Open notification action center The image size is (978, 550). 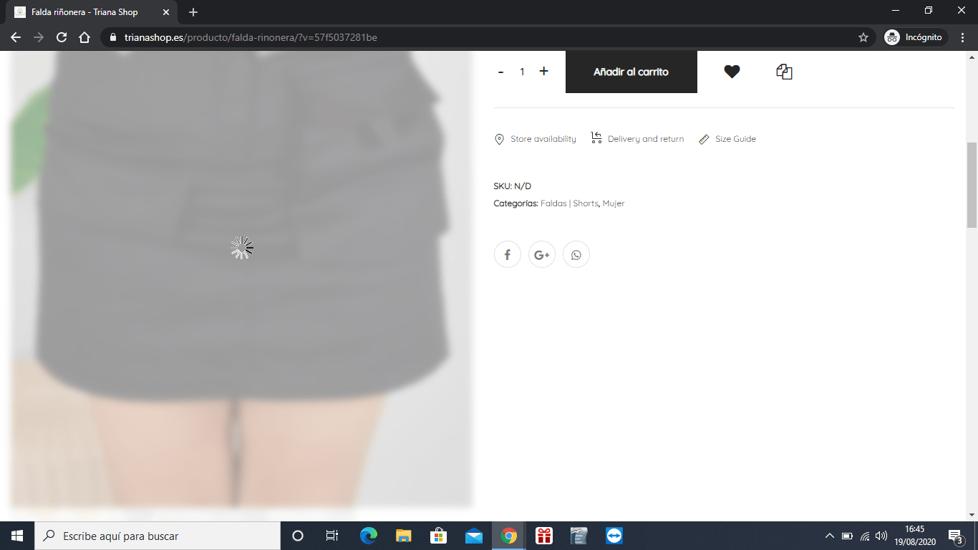[955, 536]
